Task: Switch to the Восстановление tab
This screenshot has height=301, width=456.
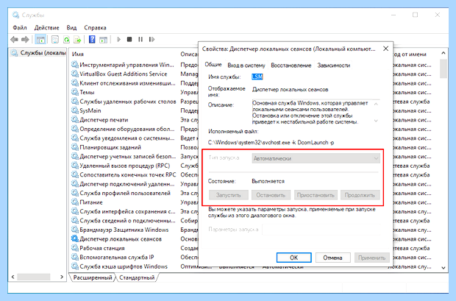Action: (x=291, y=65)
